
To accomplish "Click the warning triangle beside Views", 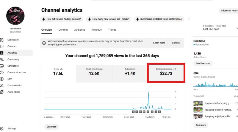I will click(x=61, y=69).
